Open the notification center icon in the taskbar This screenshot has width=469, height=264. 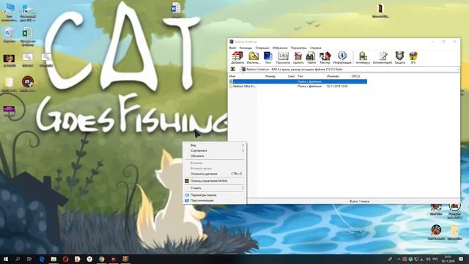click(x=461, y=259)
